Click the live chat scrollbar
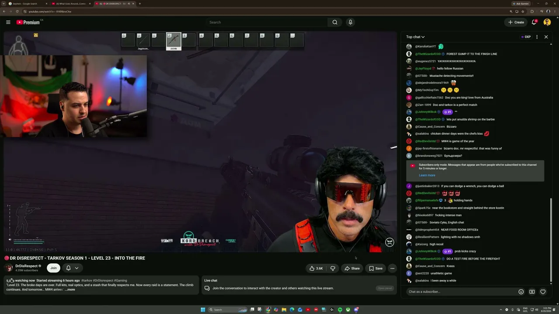Image resolution: width=559 pixels, height=314 pixels. pyautogui.click(x=551, y=241)
